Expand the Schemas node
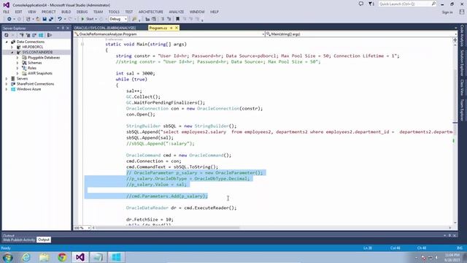467x263 pixels. click(18, 63)
